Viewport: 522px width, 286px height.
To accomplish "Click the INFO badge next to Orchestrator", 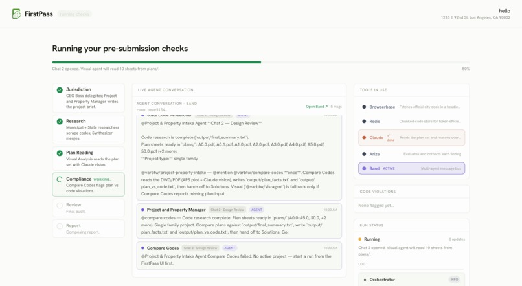I will tap(454, 280).
